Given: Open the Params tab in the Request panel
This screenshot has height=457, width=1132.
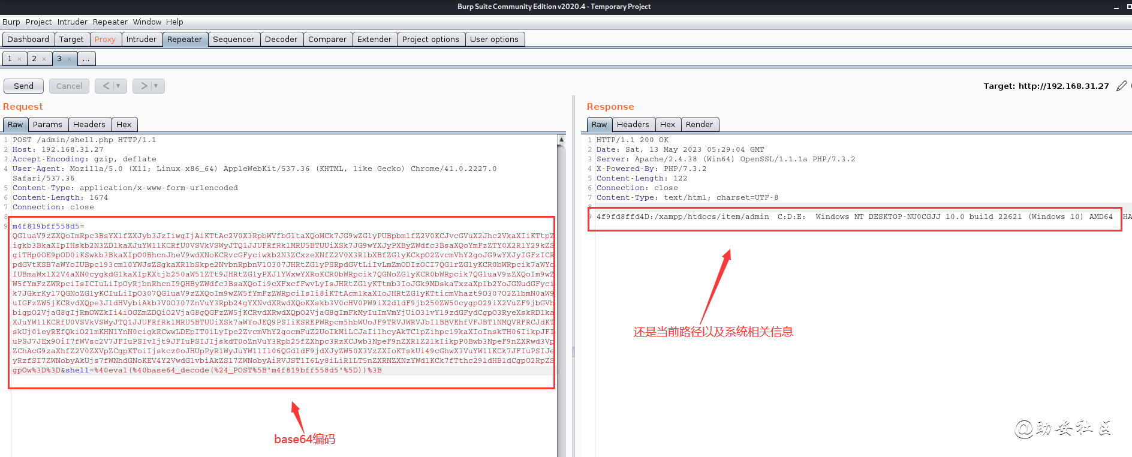Looking at the screenshot, I should click(x=47, y=124).
